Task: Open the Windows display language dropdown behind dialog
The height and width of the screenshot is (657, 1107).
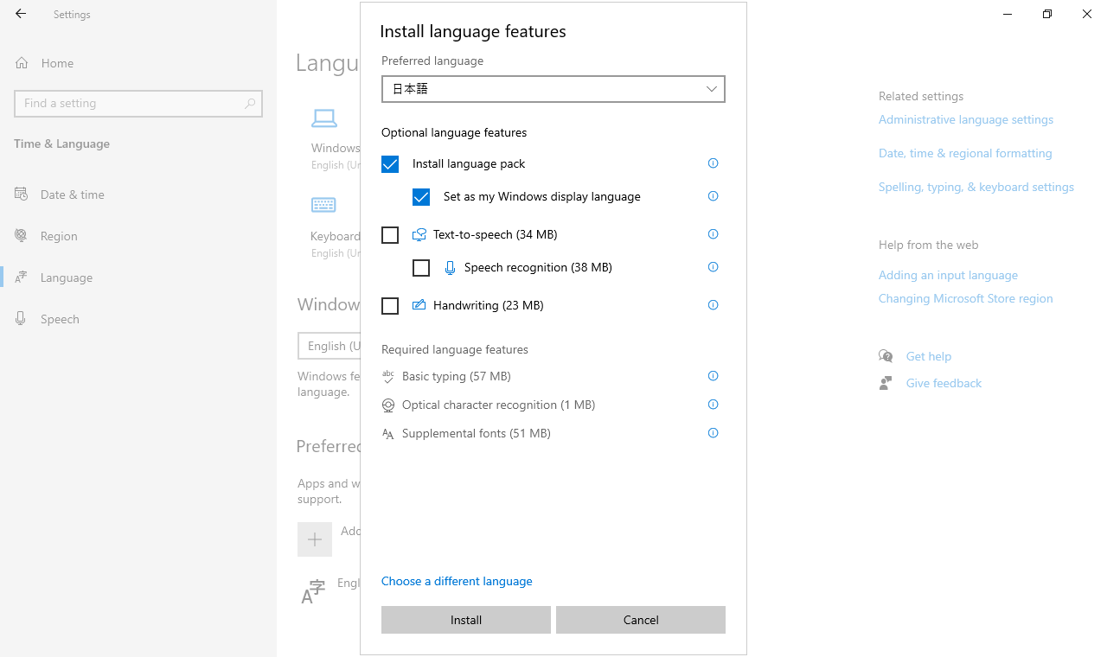Action: point(330,346)
